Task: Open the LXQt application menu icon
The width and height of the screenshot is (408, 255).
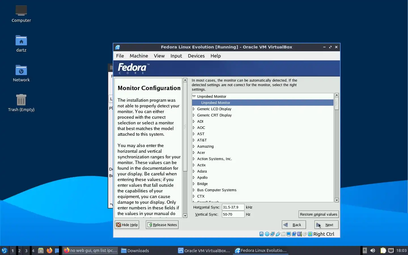Action: pos(4,250)
